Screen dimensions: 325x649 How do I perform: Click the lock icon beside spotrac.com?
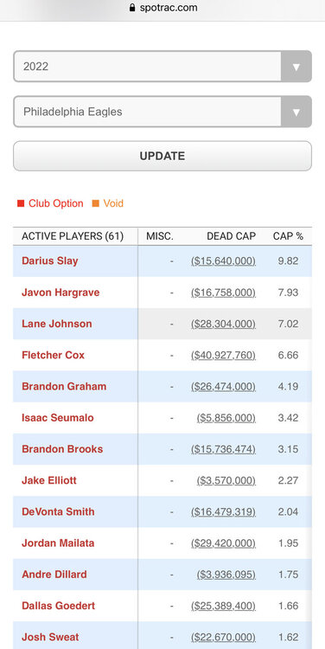point(132,8)
